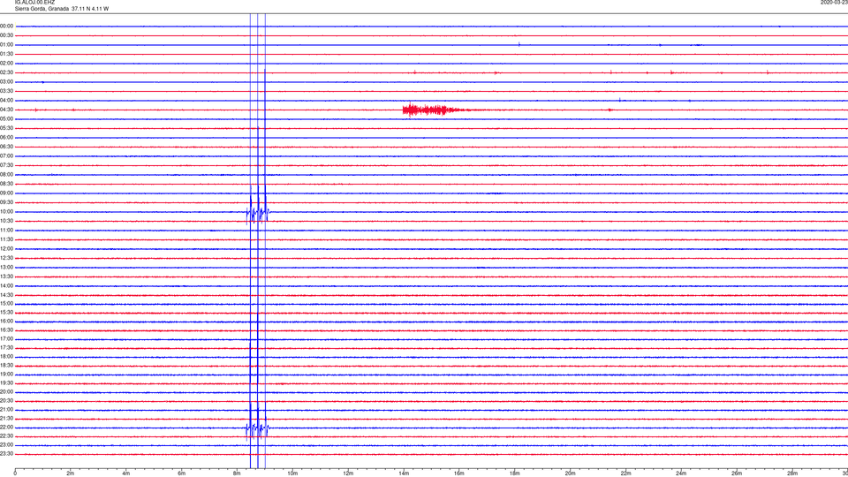Select the 05:00 time label
This screenshot has width=848, height=477.
(6, 119)
